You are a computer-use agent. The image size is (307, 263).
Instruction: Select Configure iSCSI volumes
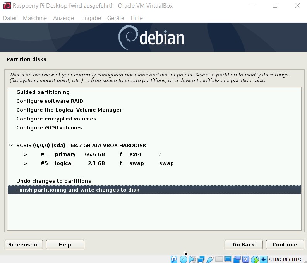[154, 127]
